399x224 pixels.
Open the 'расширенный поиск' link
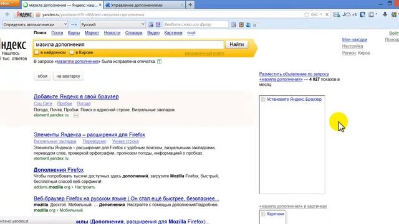[x=204, y=53]
